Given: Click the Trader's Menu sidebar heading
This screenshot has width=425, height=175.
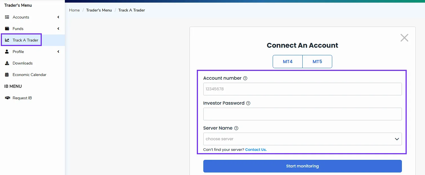Looking at the screenshot, I should [18, 5].
